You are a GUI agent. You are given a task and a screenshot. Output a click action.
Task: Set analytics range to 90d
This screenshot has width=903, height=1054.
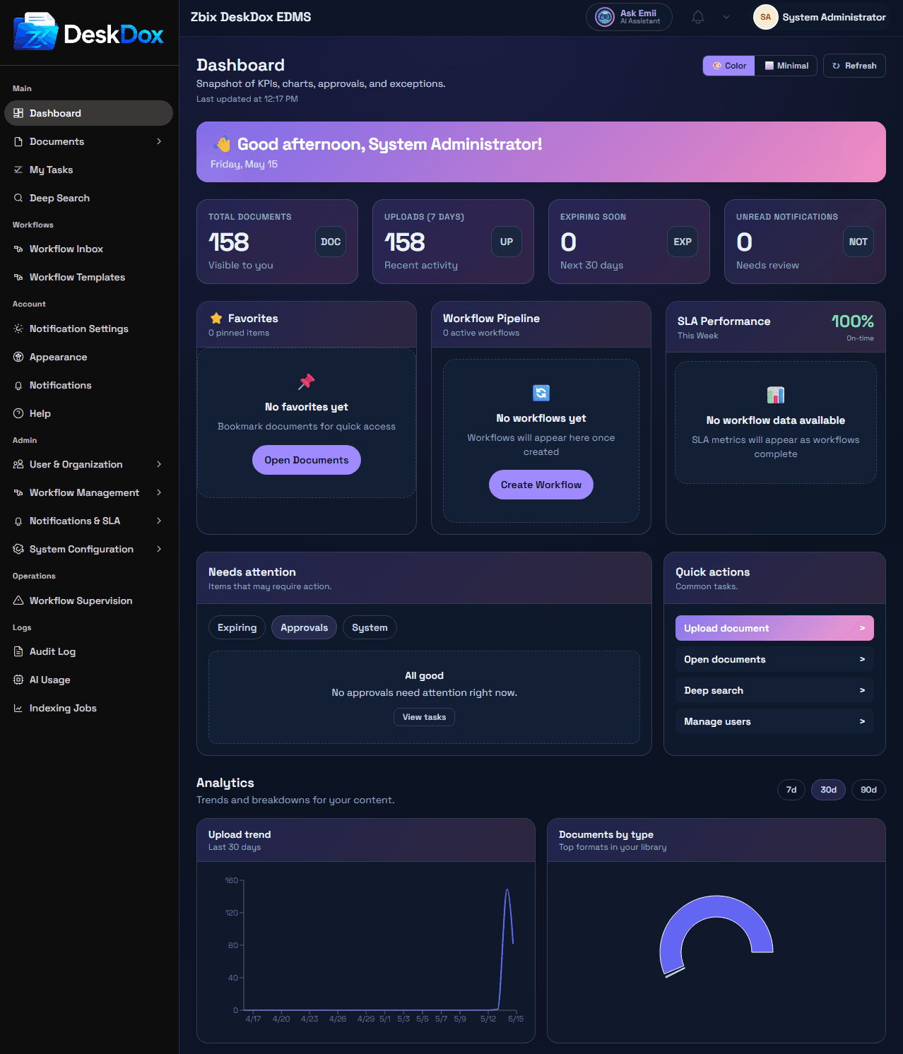868,790
